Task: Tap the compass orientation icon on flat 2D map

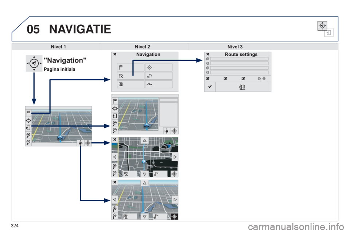Action: pos(174,174)
